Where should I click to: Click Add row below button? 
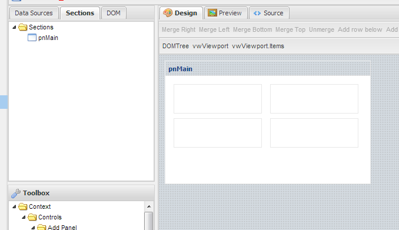(x=360, y=29)
